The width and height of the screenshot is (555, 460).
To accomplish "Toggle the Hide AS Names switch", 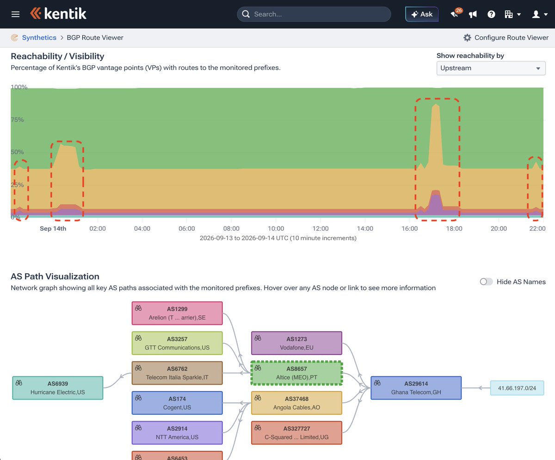I will [x=486, y=282].
